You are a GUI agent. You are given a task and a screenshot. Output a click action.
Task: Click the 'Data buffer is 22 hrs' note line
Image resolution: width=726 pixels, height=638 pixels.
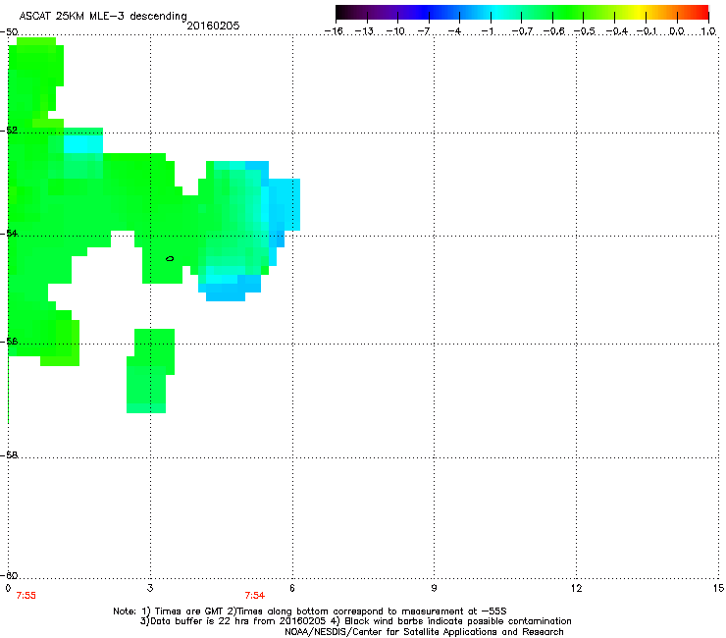[355, 621]
